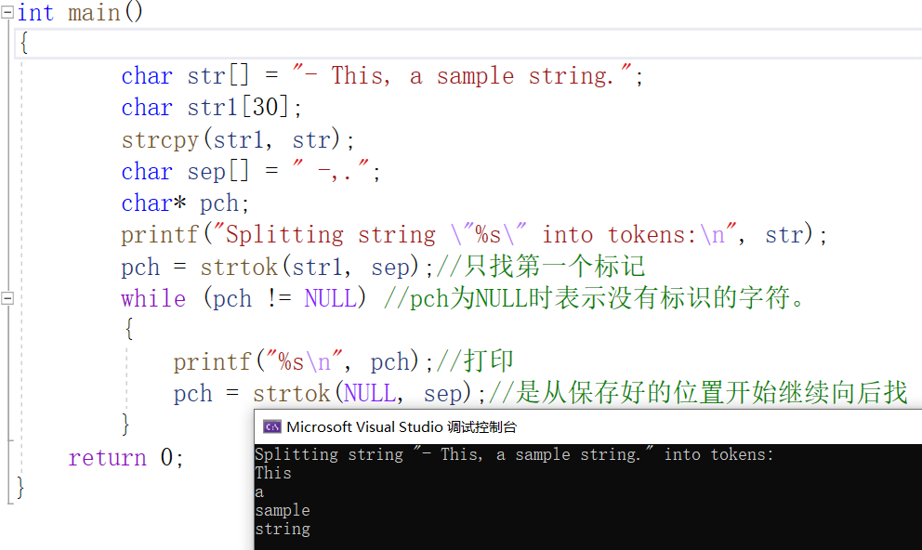Click 'pch = strtok(str1, sep);' statement
The width and height of the screenshot is (922, 550).
(x=277, y=267)
